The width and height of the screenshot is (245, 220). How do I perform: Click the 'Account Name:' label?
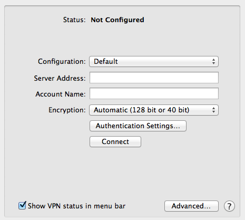point(61,94)
